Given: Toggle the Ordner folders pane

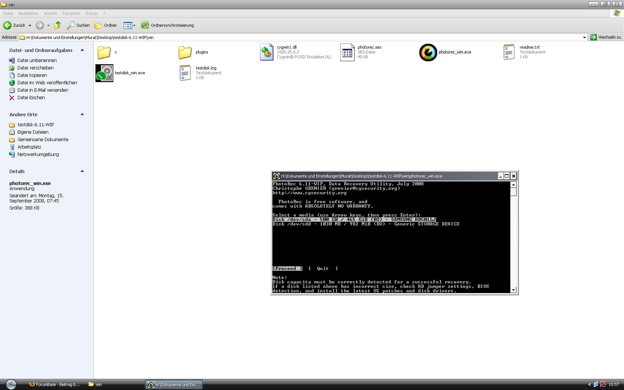Looking at the screenshot, I should (x=105, y=25).
